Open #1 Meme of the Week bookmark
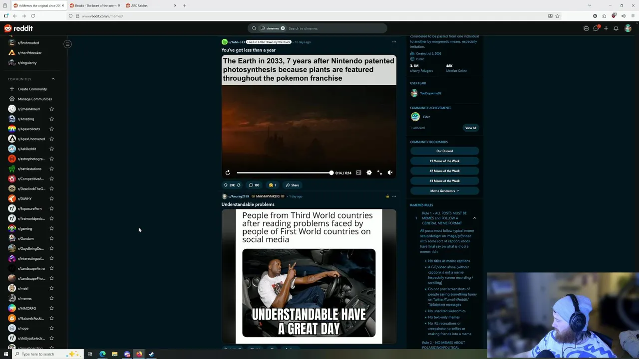 444,161
